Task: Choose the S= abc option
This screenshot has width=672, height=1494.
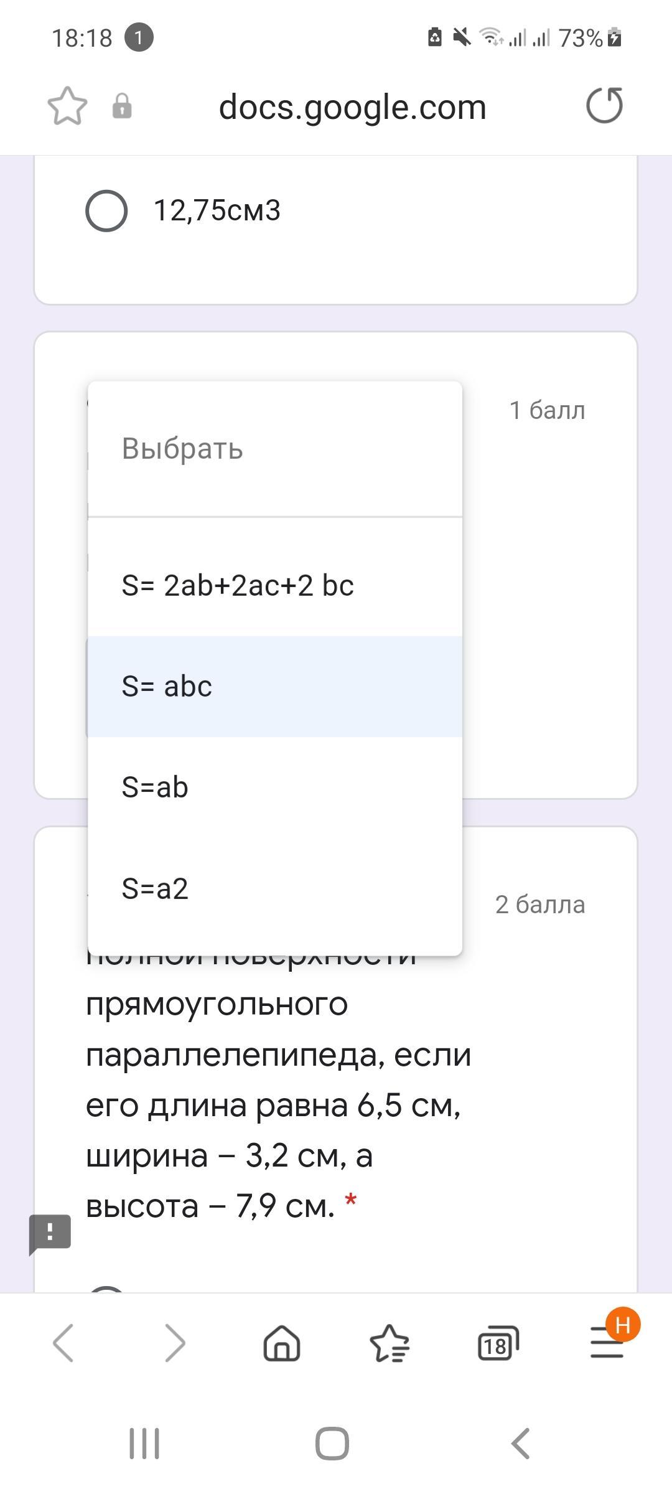Action: tap(275, 687)
